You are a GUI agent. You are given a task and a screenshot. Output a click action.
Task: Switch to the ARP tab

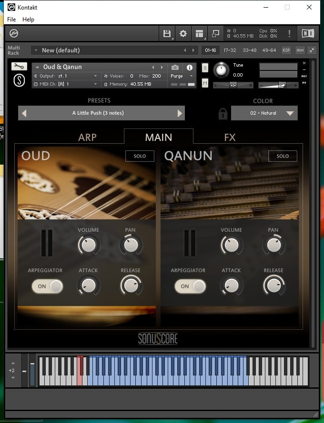[x=87, y=138]
